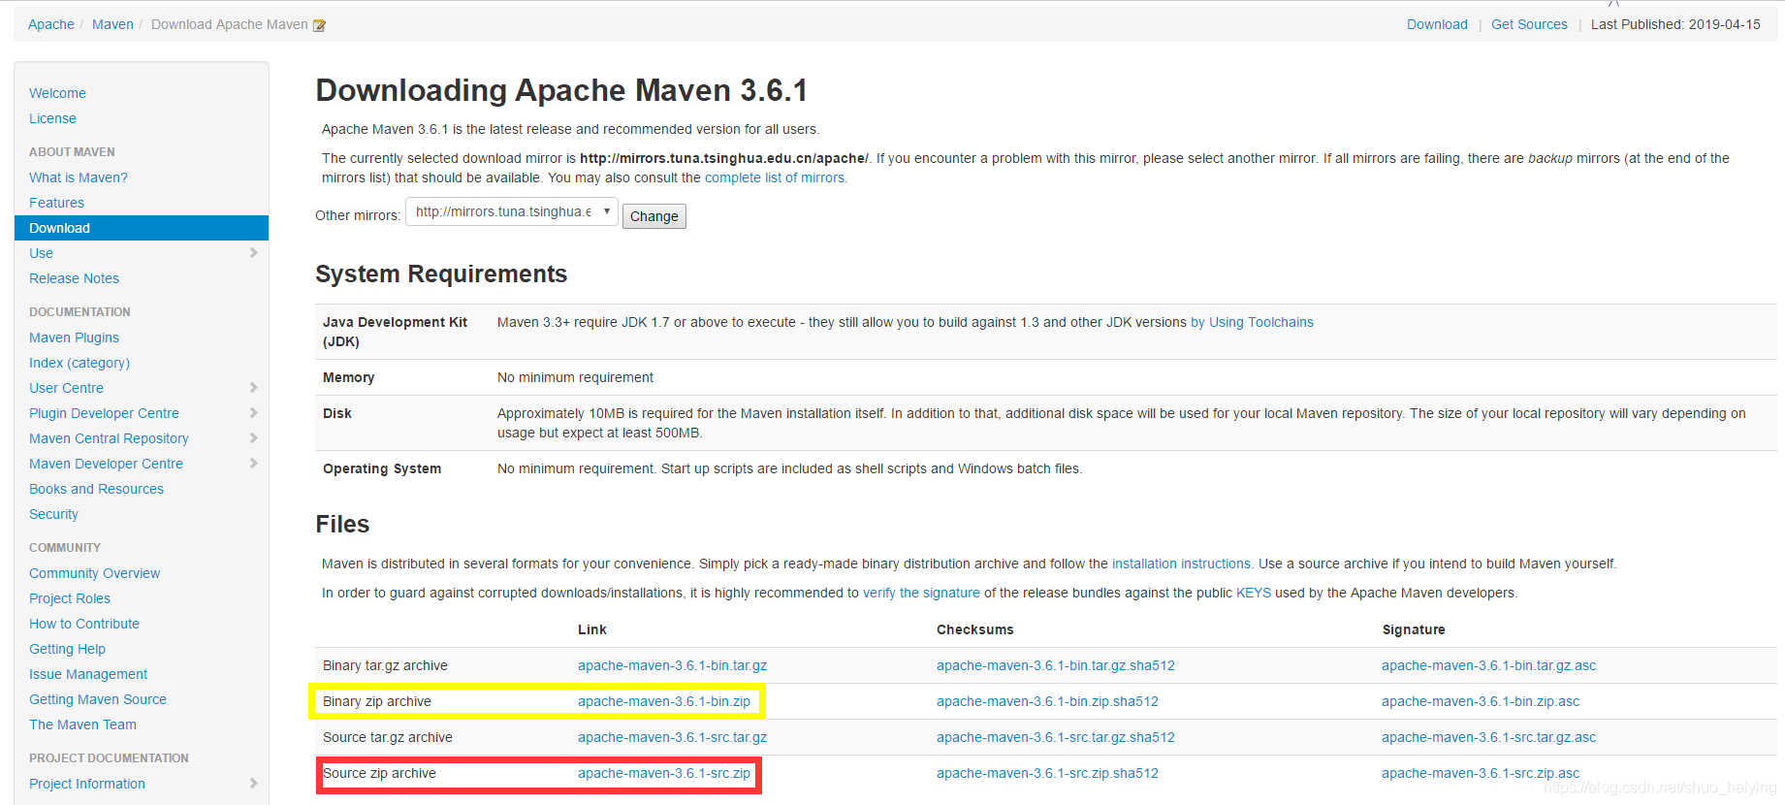Follow the installation instructions link

(1182, 563)
